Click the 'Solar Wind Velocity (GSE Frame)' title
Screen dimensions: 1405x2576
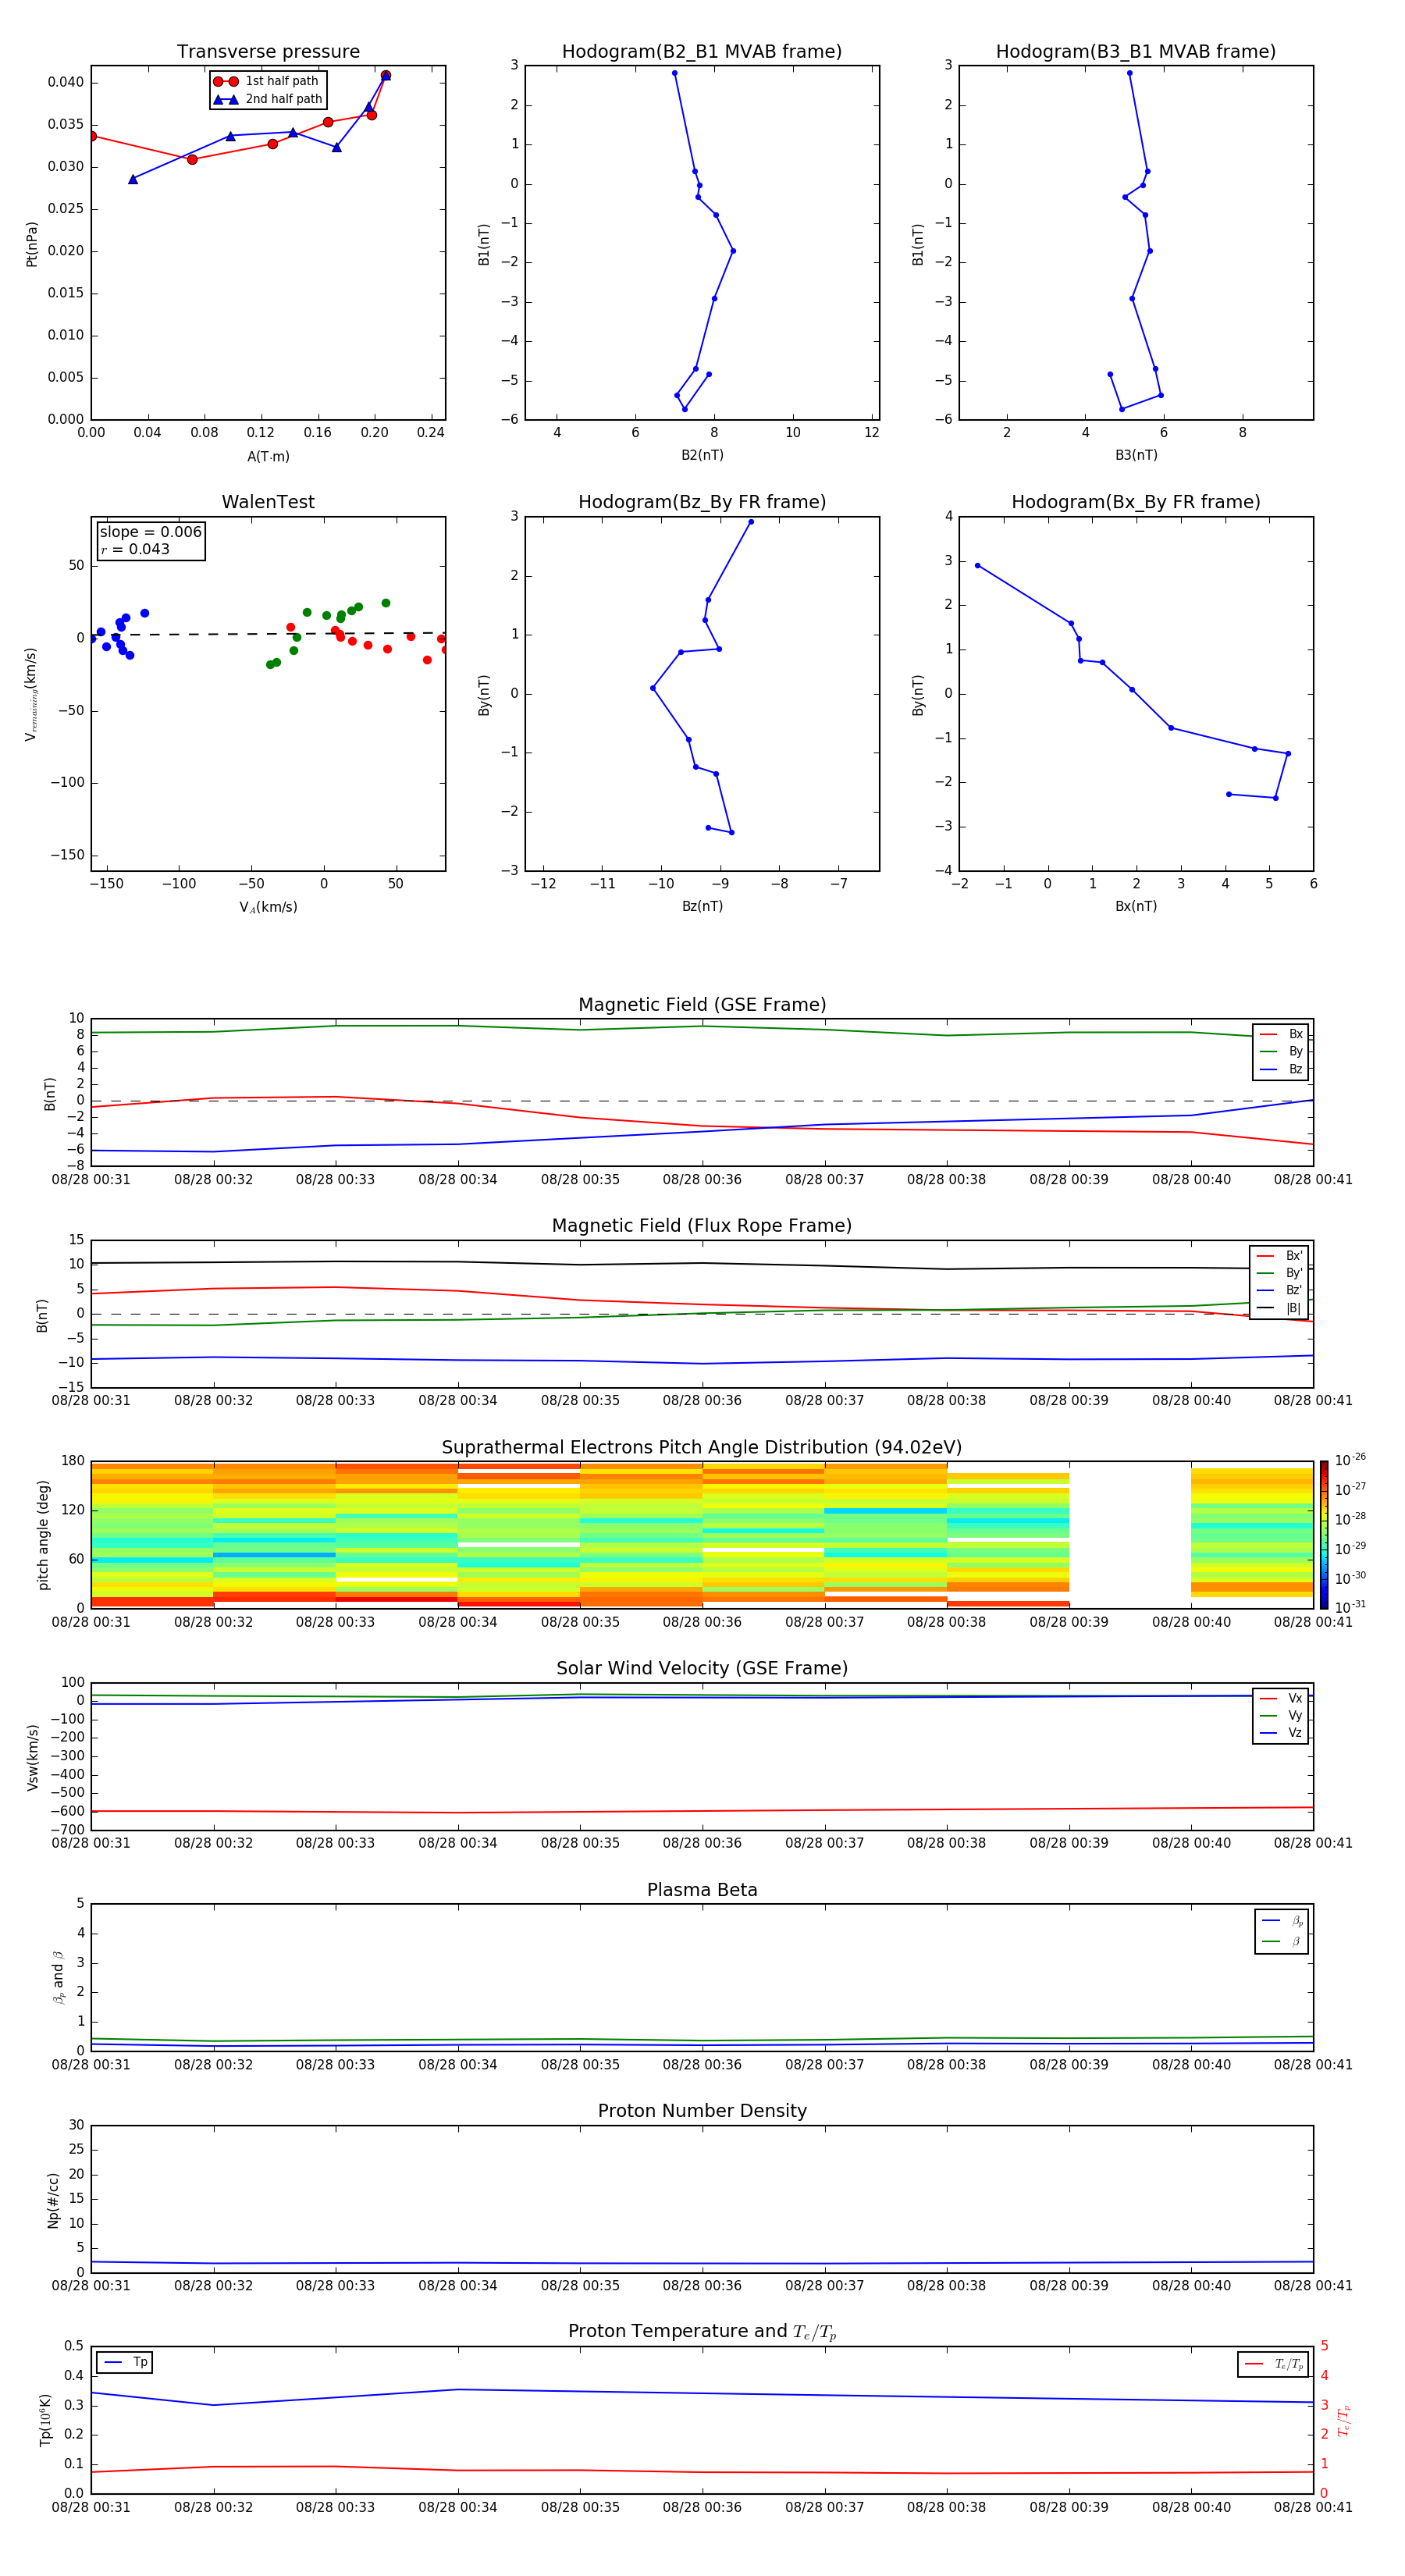click(x=702, y=1669)
